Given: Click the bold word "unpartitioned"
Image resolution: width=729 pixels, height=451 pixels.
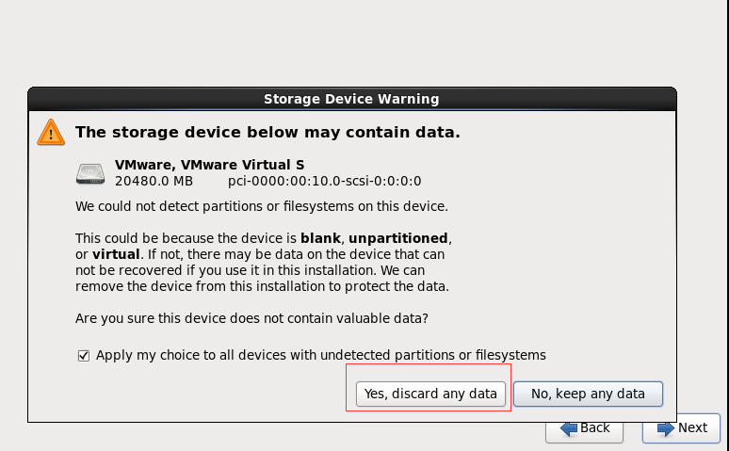Looking at the screenshot, I should [x=398, y=238].
